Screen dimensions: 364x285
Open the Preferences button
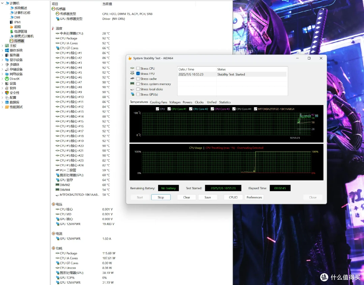pyautogui.click(x=254, y=197)
